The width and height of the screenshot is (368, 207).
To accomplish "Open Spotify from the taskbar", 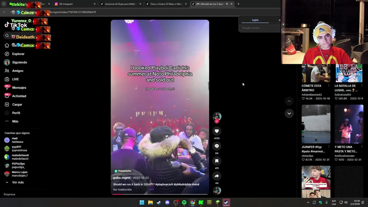I will click(x=184, y=202).
